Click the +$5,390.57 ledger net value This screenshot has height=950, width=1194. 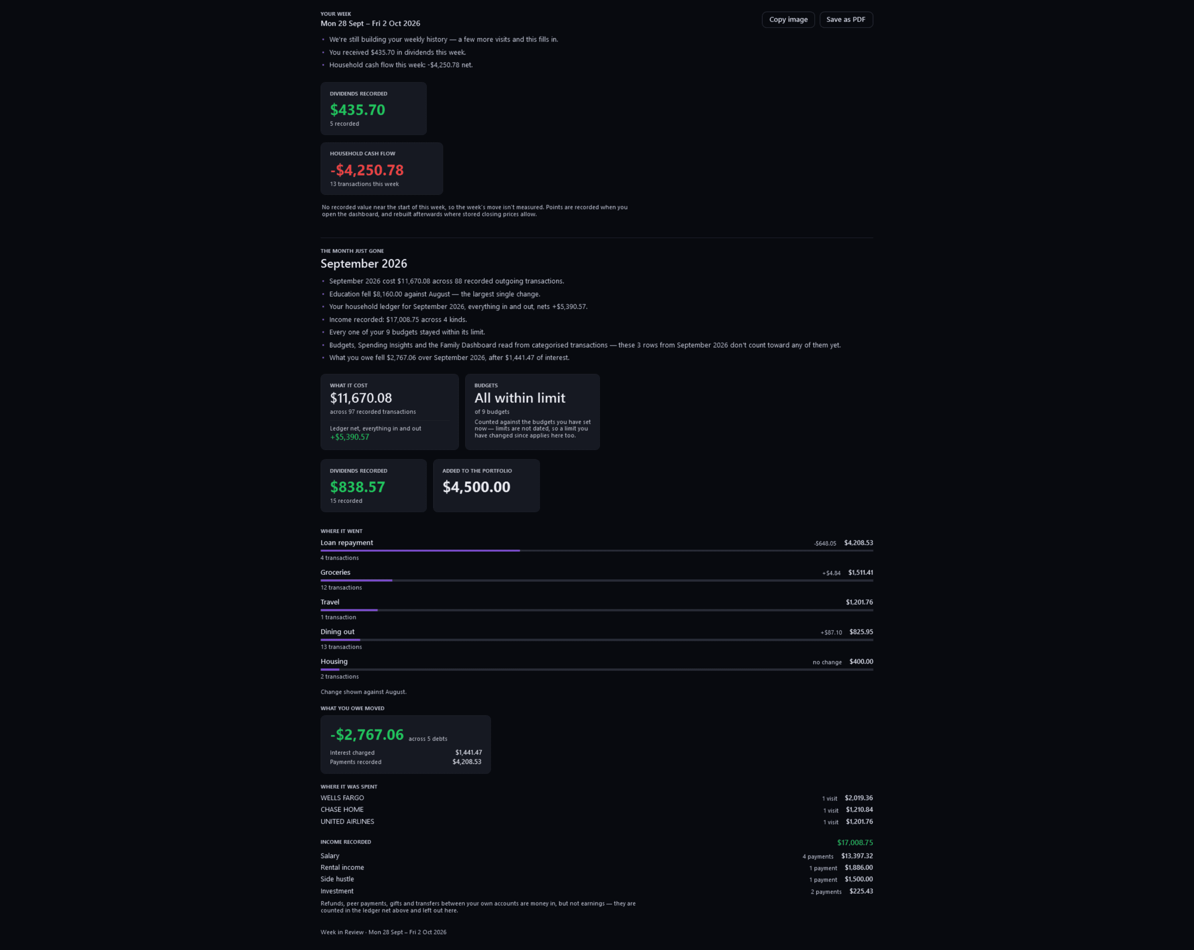[349, 437]
